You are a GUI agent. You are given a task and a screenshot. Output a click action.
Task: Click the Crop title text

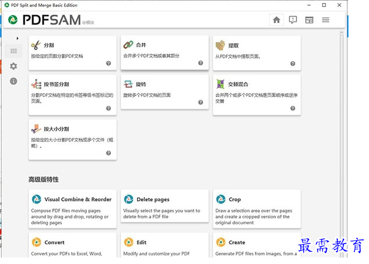[234, 200]
